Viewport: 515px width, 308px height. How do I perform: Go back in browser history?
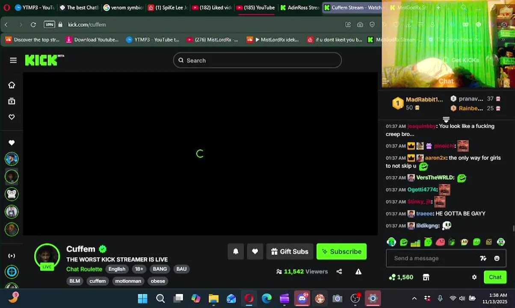[x=6, y=24]
